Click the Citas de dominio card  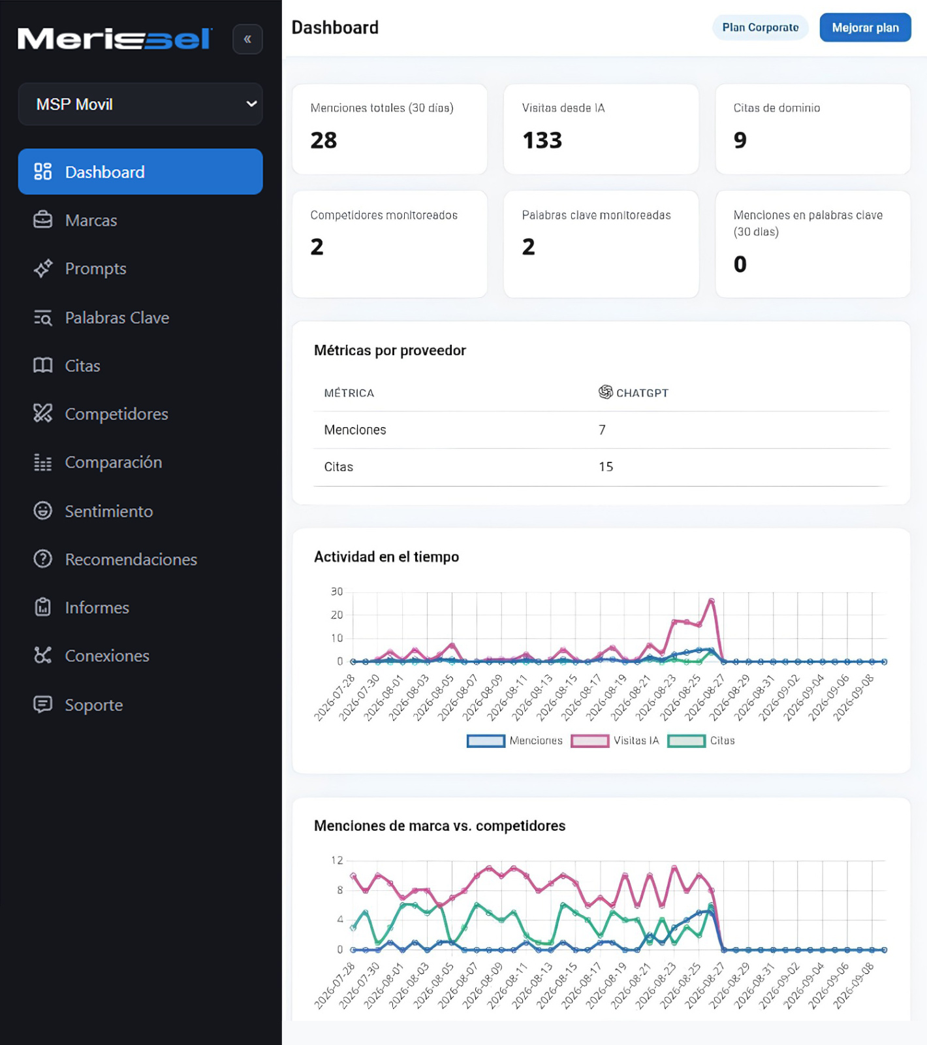(813, 129)
